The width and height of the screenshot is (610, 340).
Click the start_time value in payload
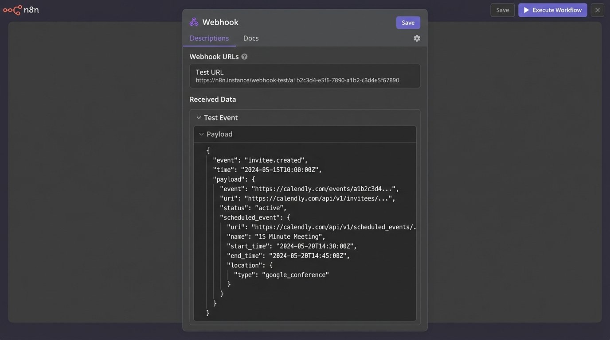pos(315,246)
